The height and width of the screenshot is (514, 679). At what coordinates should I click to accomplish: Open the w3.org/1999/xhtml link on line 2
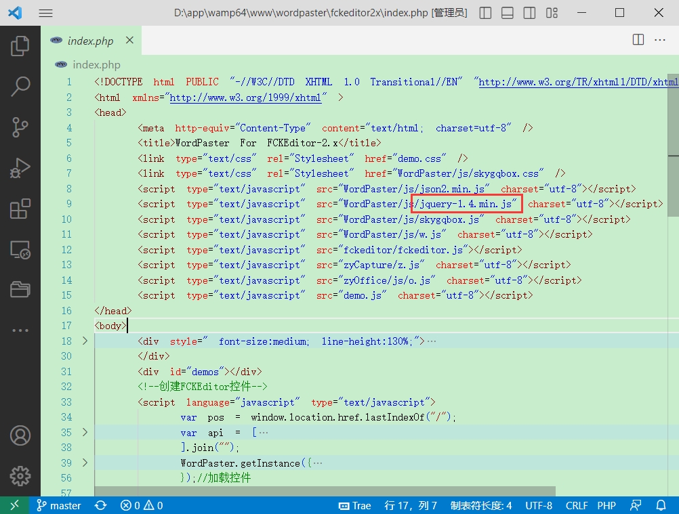[x=245, y=98]
